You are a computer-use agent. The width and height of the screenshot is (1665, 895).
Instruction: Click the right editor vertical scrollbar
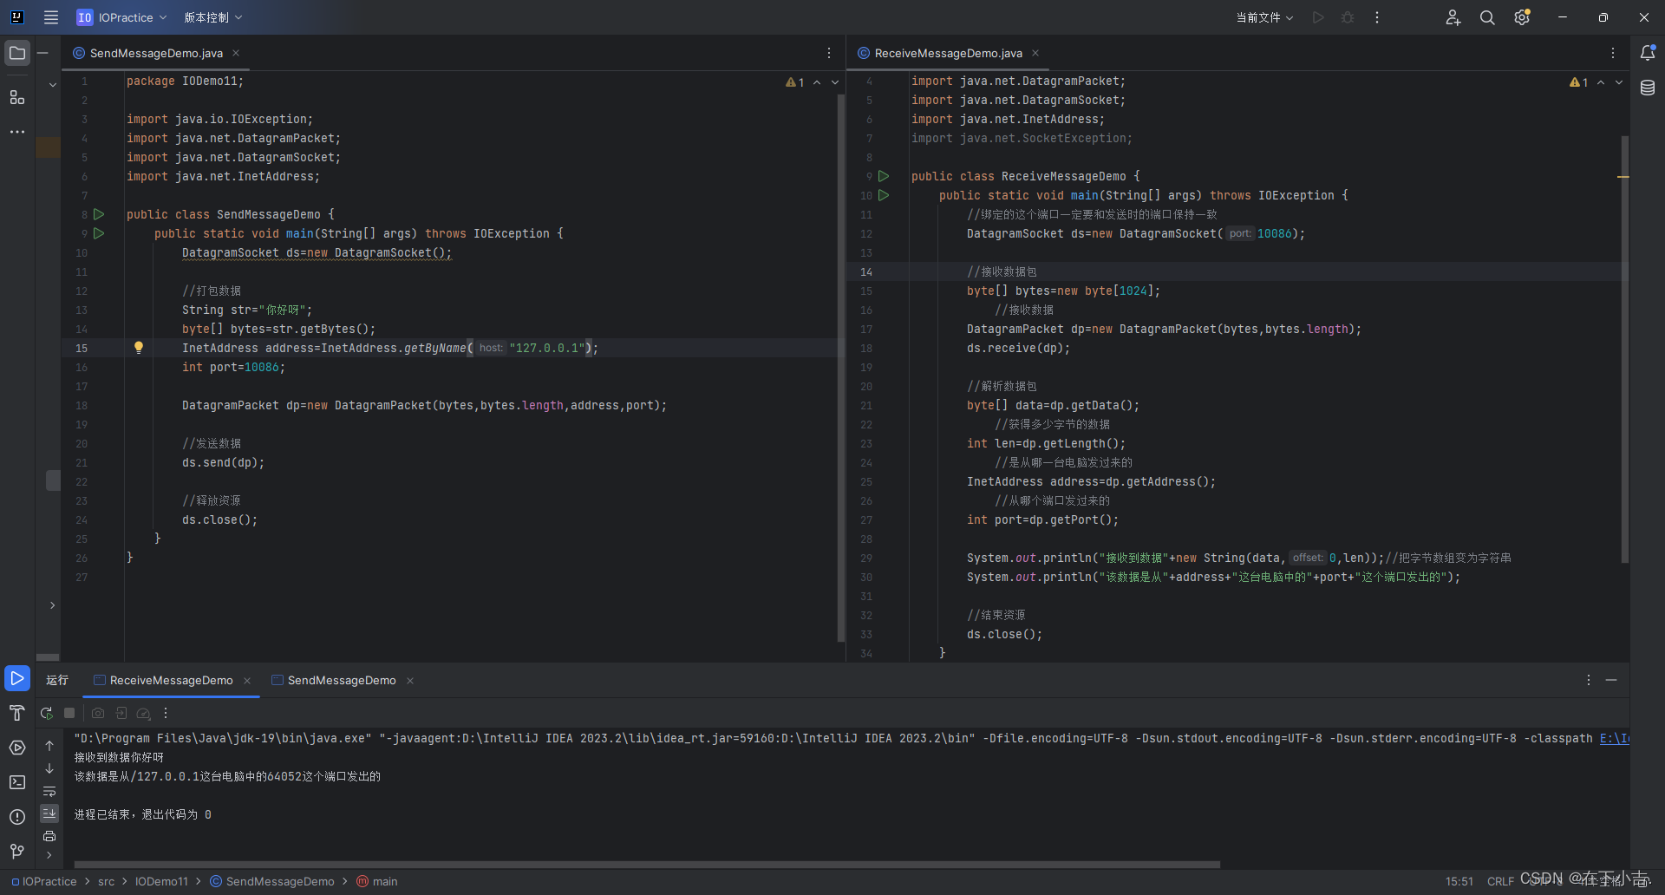click(1624, 349)
